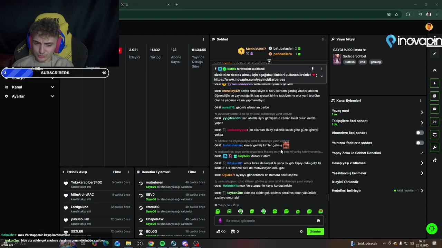Open the document widget in right sidebar
Screen dimensions: 442x248
click(434, 96)
